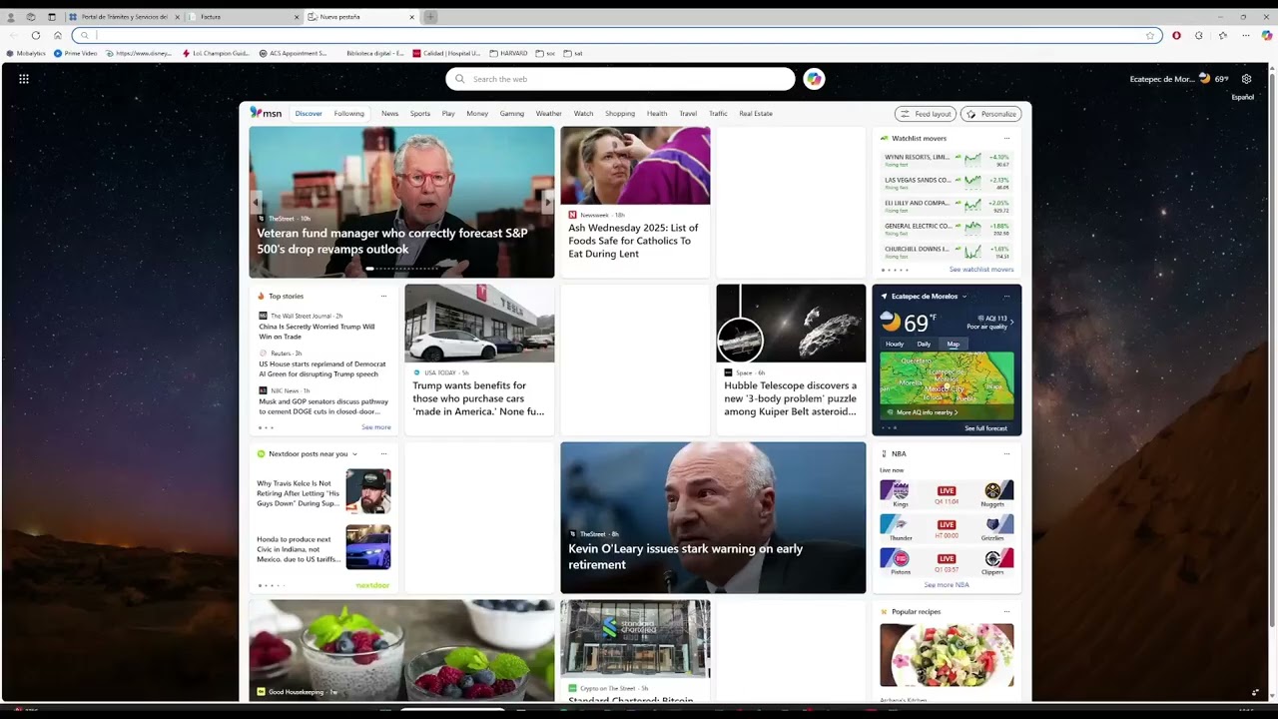1278x719 pixels.
Task: Open a new tab with plus button
Action: coord(430,17)
